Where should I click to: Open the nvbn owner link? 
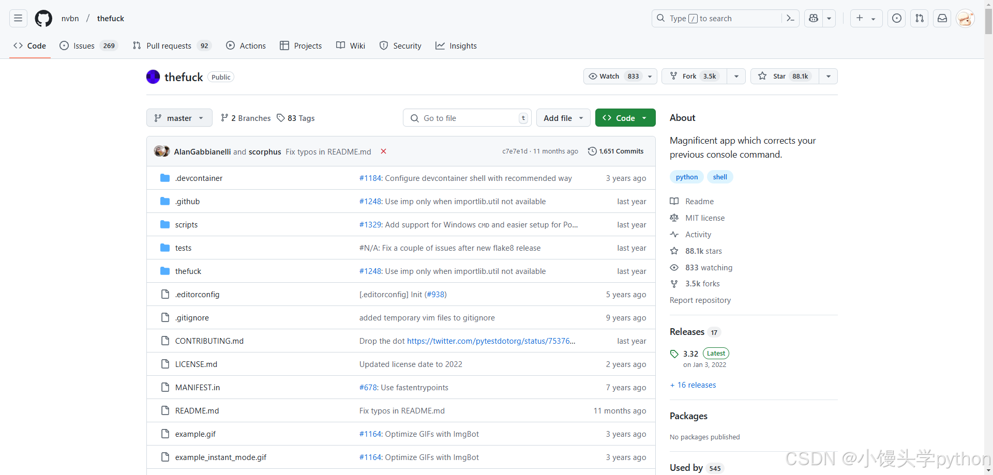pos(70,19)
